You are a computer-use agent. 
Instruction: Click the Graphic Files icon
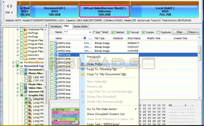coord(26,95)
